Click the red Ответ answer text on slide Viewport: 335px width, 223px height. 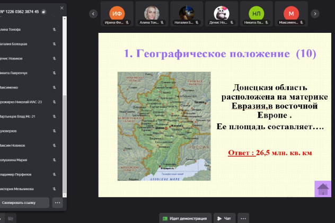pos(270,153)
